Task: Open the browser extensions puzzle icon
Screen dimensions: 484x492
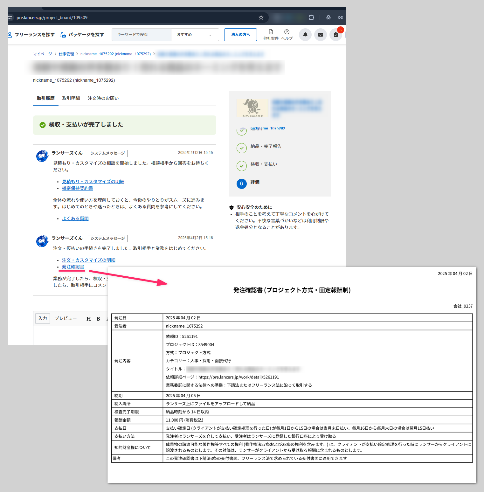Action: coord(311,17)
